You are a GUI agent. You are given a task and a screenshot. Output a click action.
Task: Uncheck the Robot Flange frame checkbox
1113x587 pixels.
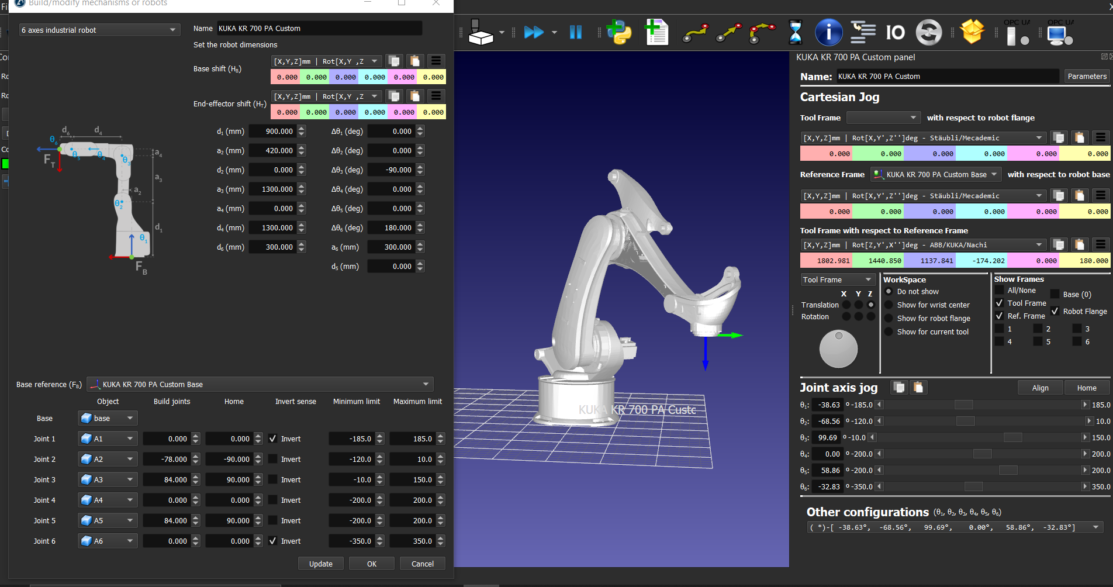(1055, 311)
